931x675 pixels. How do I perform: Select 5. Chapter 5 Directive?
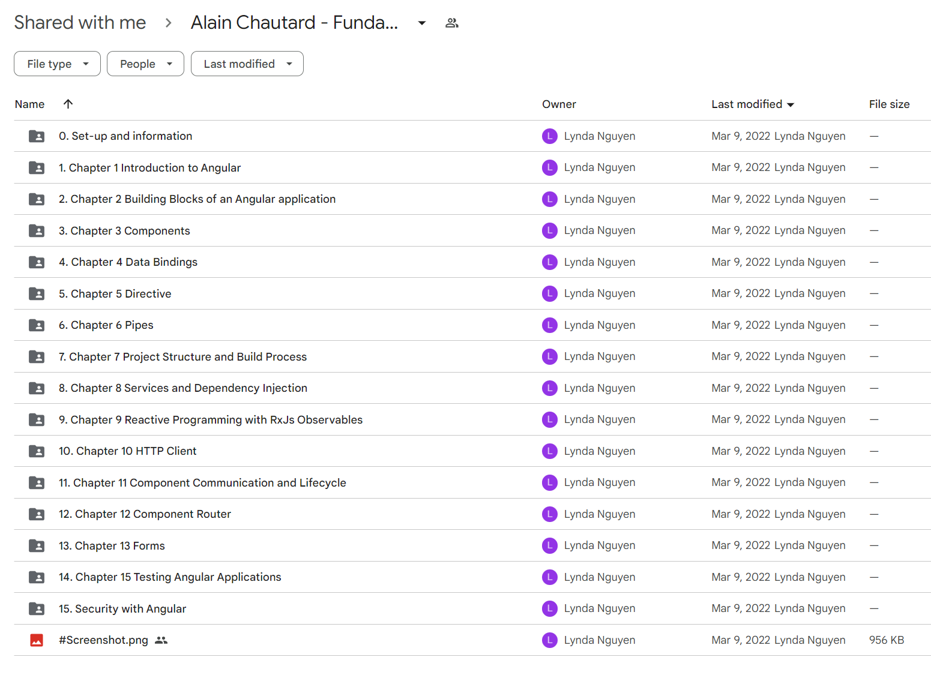point(115,294)
